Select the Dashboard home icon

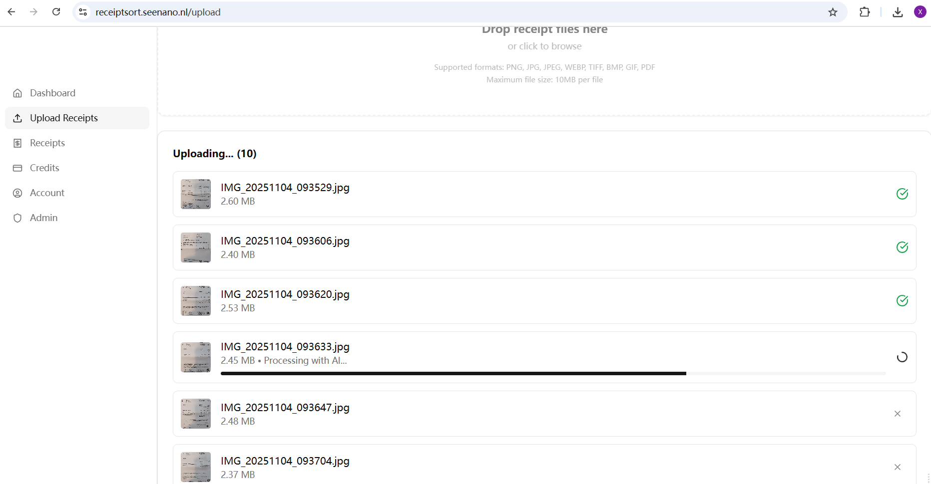[x=17, y=93]
